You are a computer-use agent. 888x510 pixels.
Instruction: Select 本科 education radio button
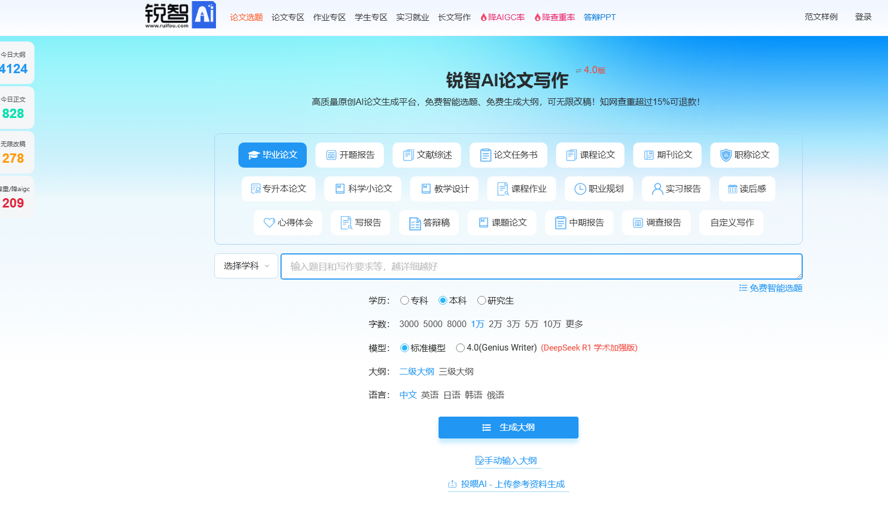pos(443,300)
